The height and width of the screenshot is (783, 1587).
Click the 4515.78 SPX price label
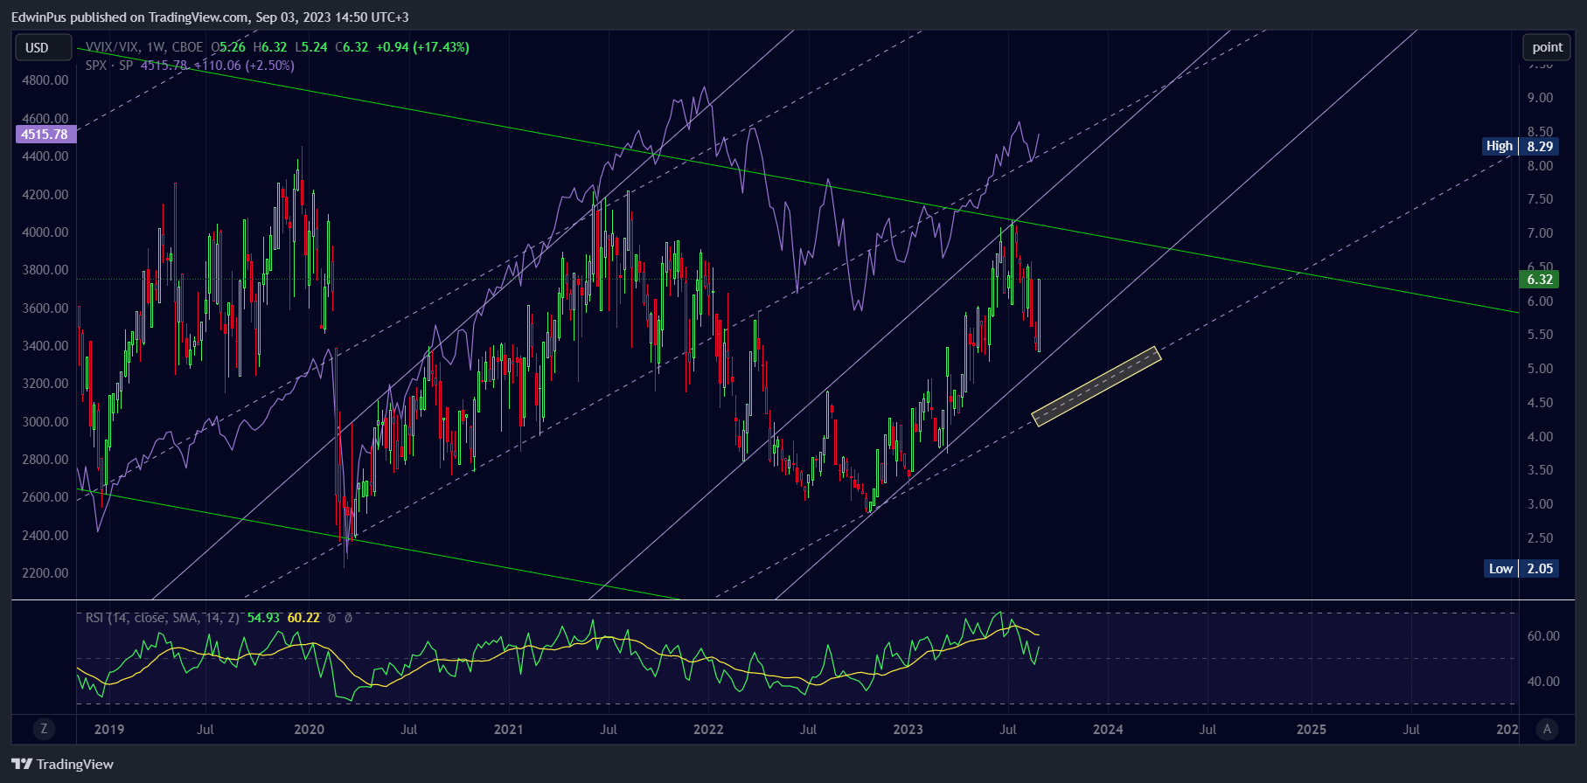tap(45, 134)
